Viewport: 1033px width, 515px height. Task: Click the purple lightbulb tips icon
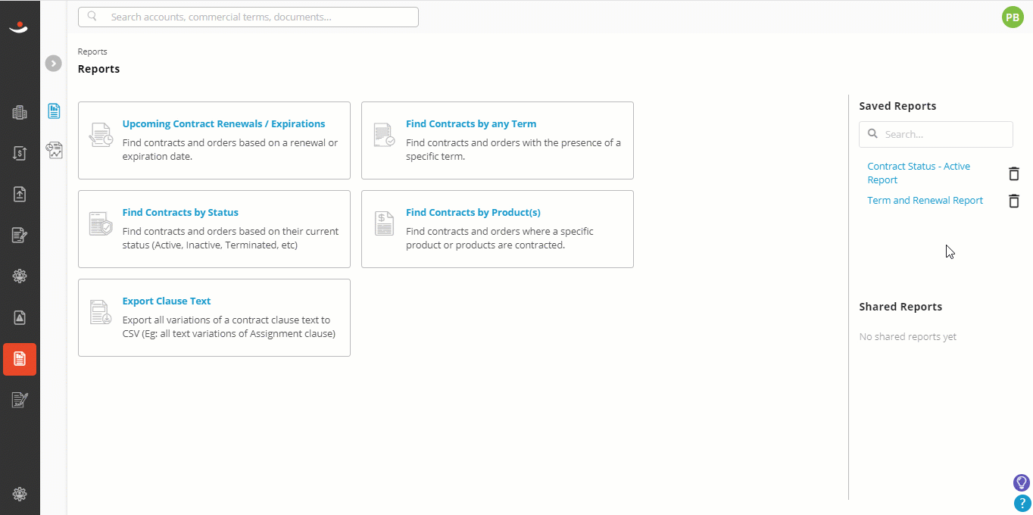(1022, 482)
